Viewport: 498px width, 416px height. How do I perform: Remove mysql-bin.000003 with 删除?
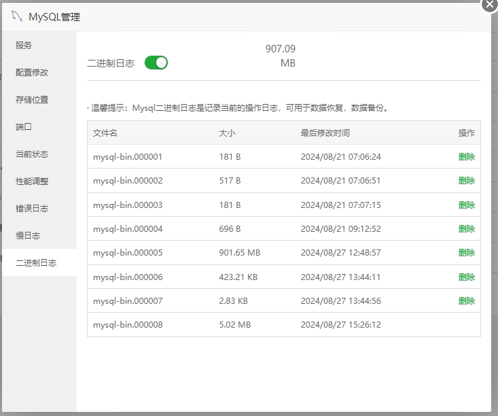tap(467, 205)
